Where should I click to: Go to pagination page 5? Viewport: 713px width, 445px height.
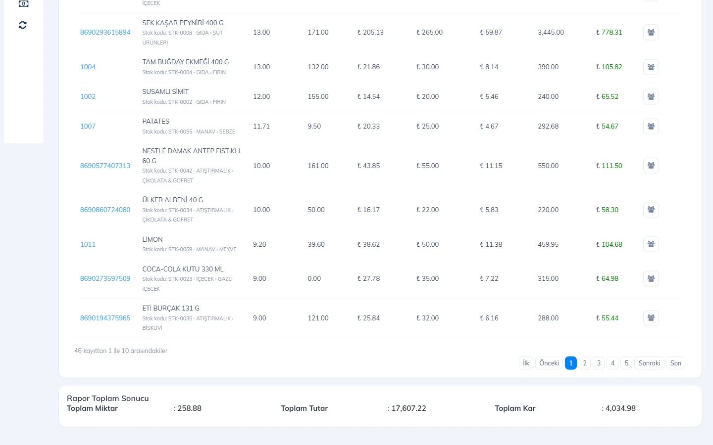click(626, 363)
